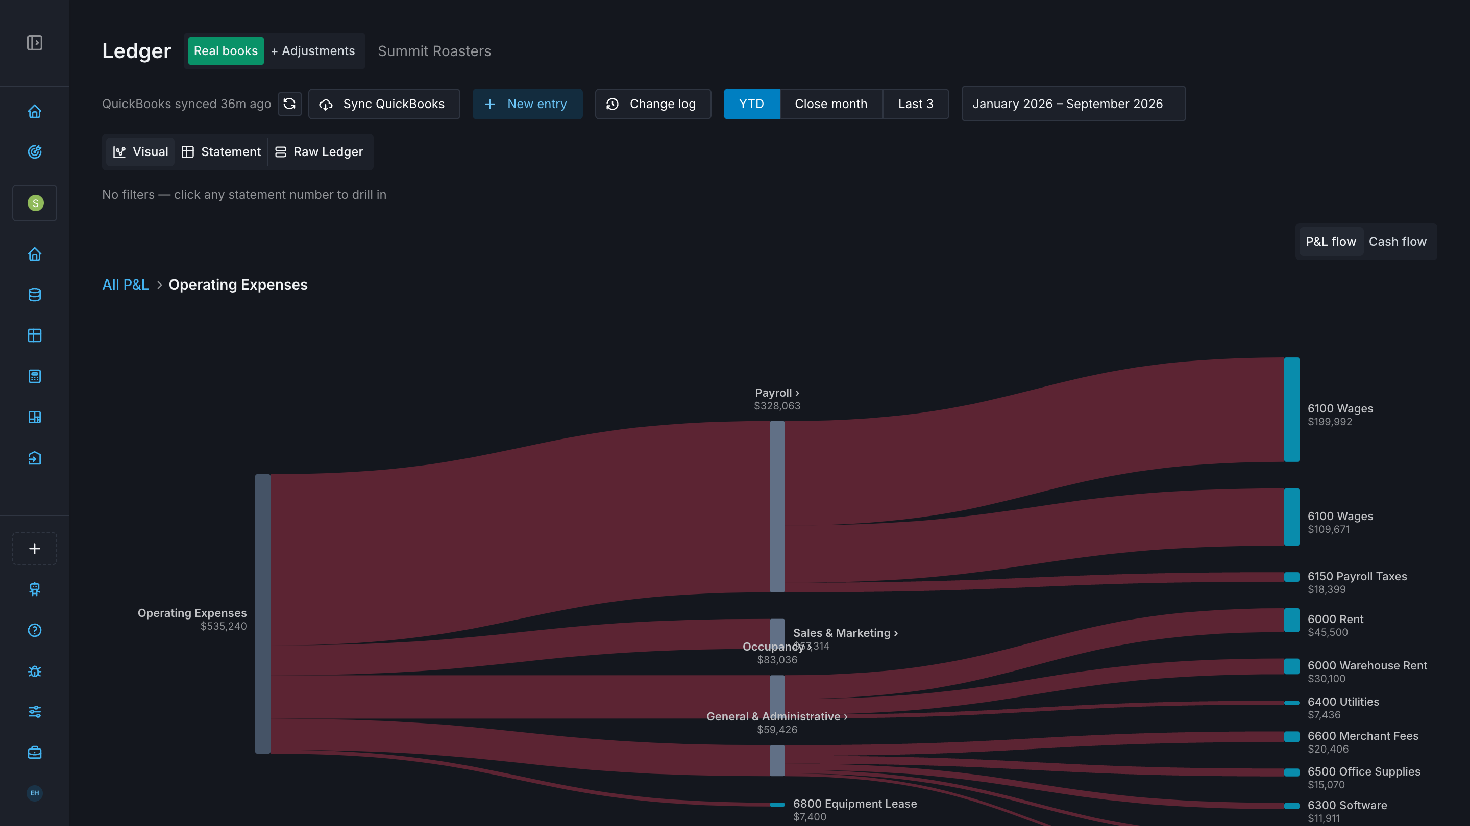Image resolution: width=1470 pixels, height=826 pixels.
Task: Select the YTD period toggle
Action: [751, 104]
